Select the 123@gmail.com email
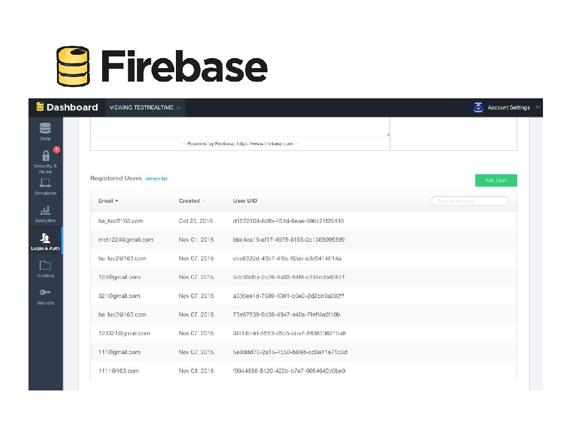 click(x=120, y=277)
